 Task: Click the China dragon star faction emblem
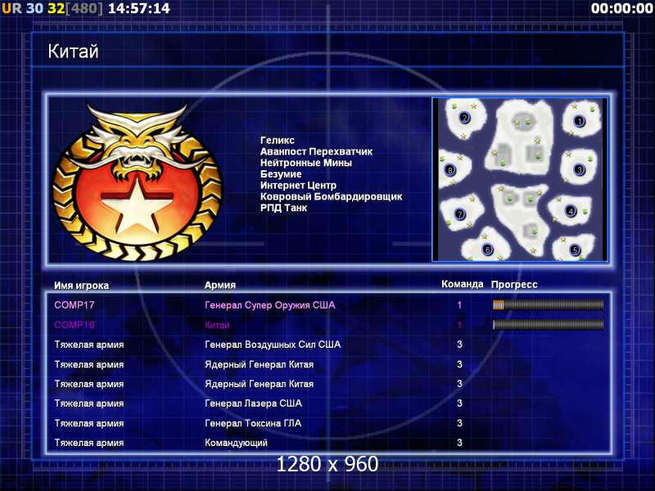[137, 182]
